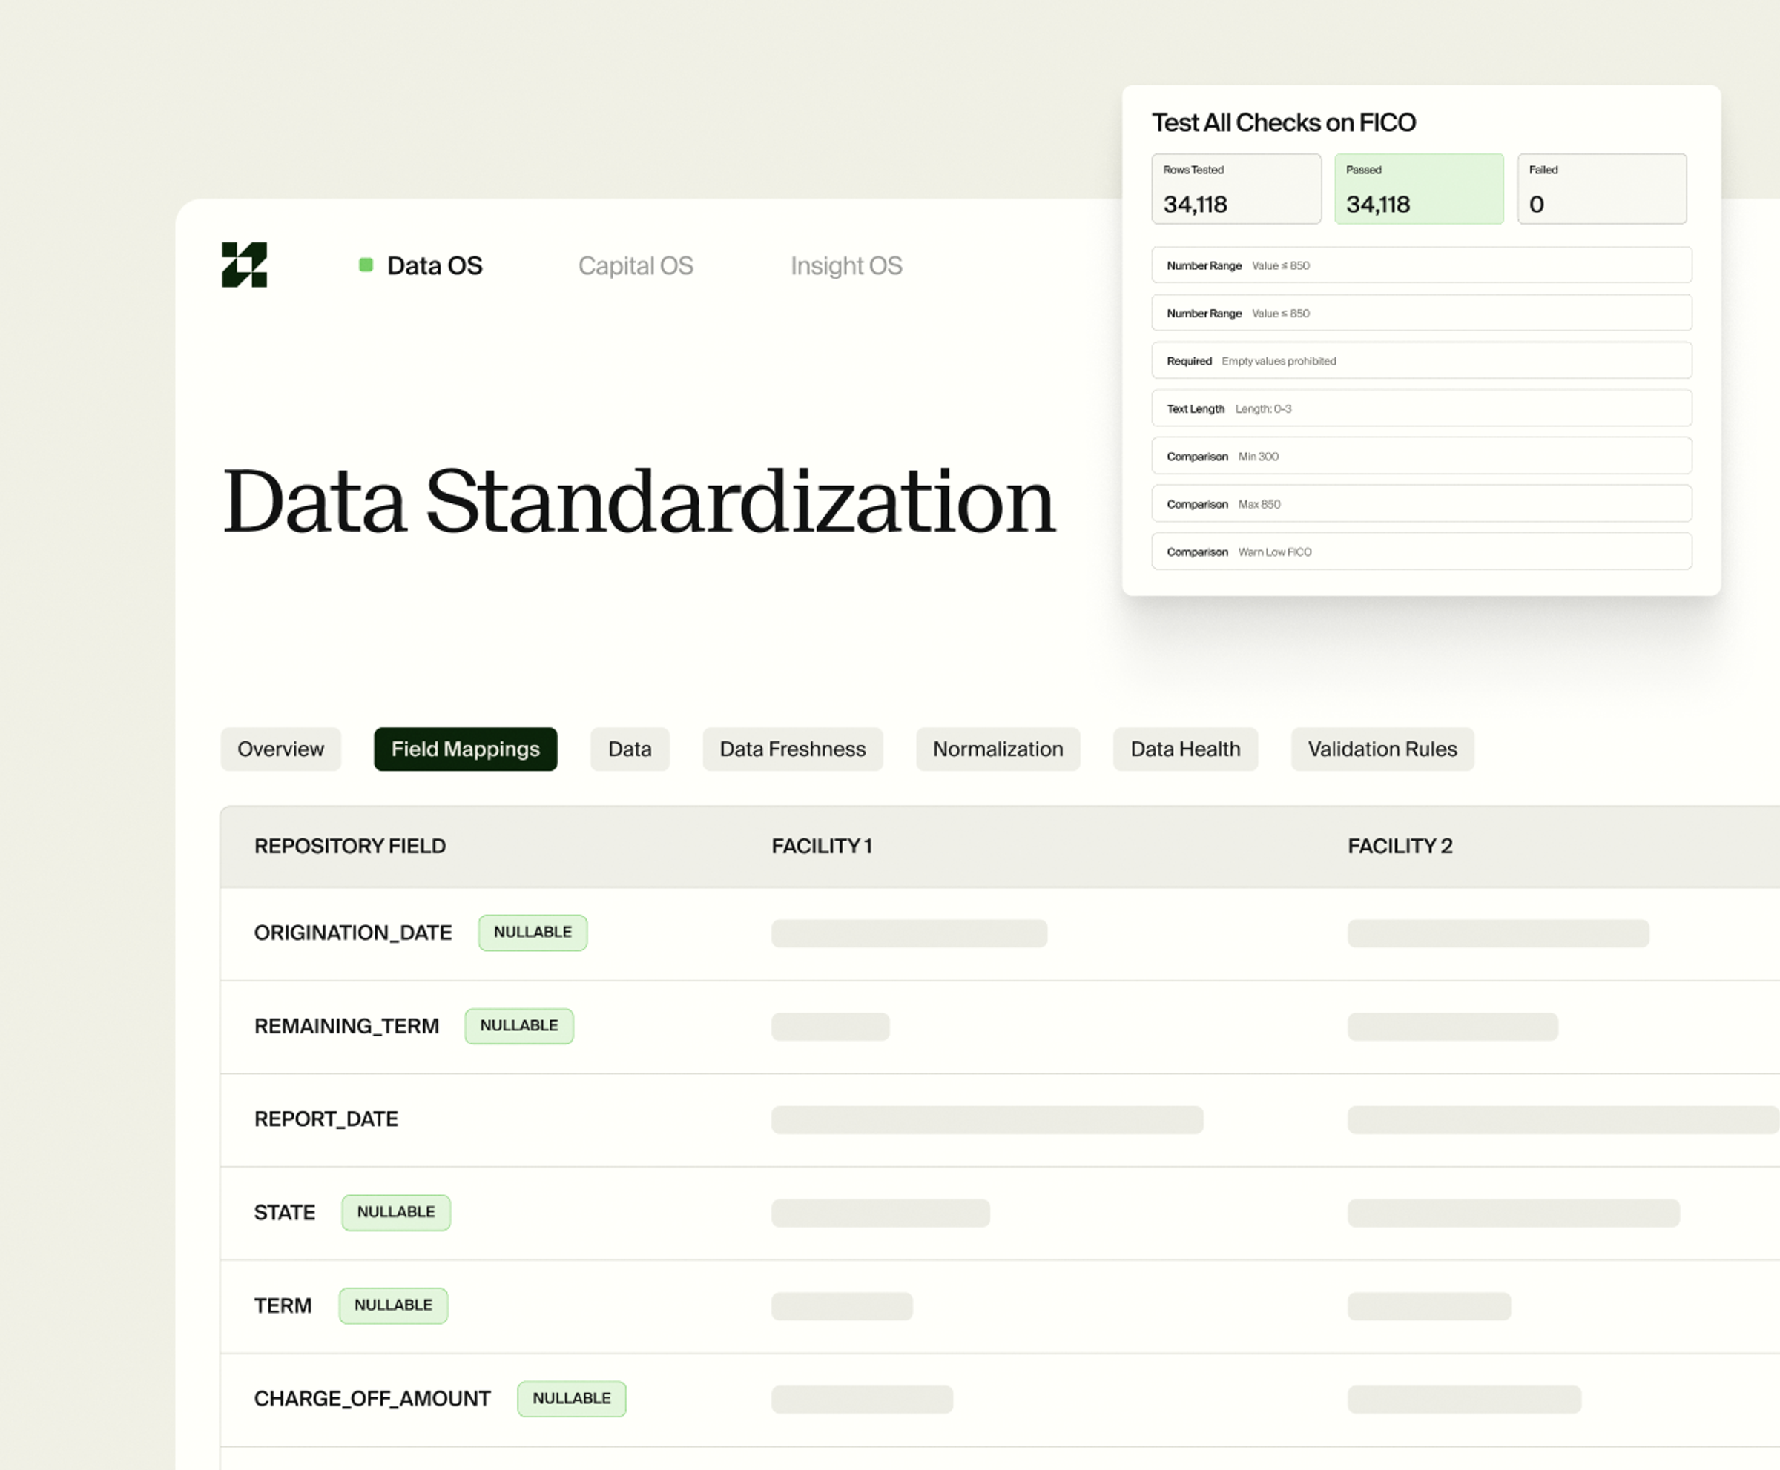Select the REPORT_DATE field name
Image resolution: width=1780 pixels, height=1470 pixels.
pos(326,1119)
